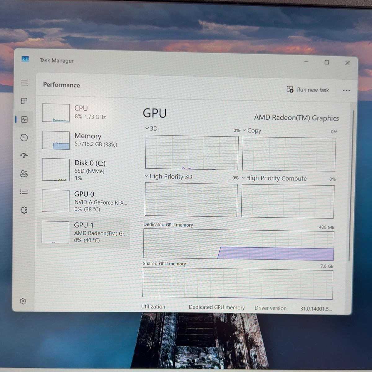This screenshot has width=372, height=372.
Task: Select the Performance page icon
Action: [24, 119]
